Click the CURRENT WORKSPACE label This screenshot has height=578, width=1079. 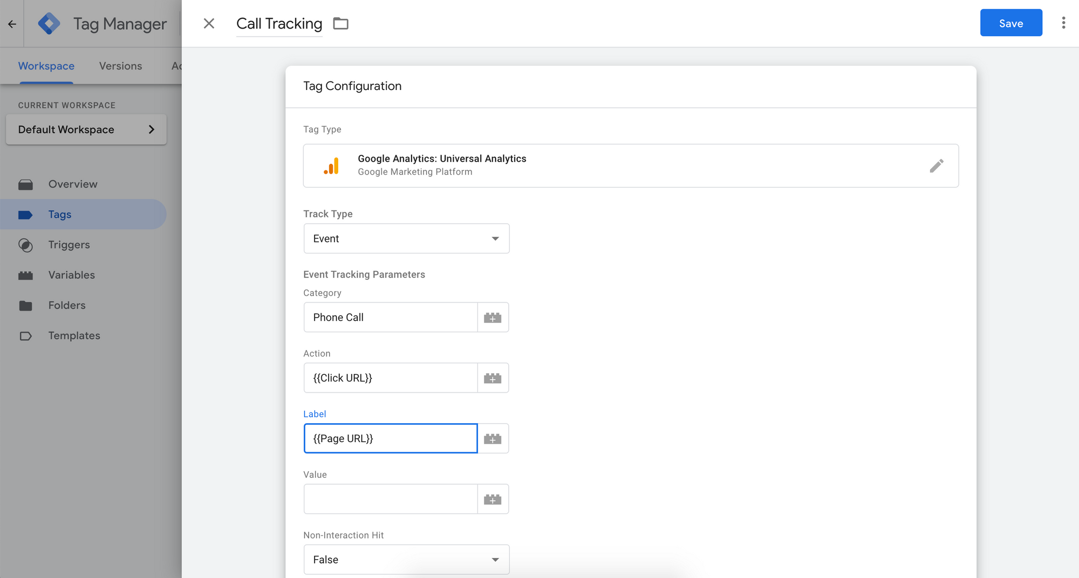tap(67, 105)
